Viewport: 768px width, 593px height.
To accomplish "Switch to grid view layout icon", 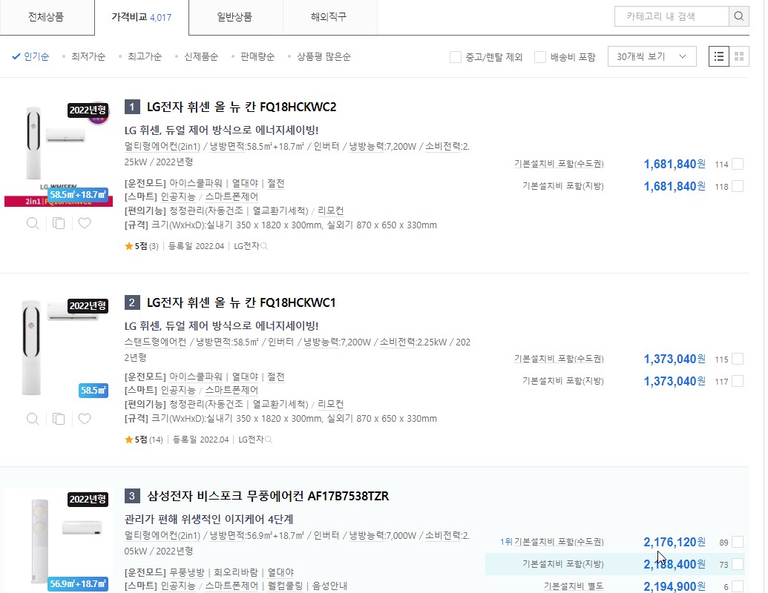I will pos(739,57).
